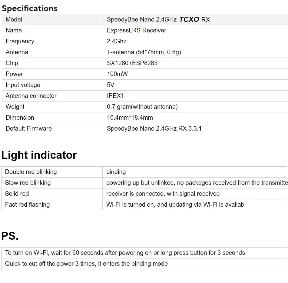Click the ExpressLRS Receiver name cell

point(137,30)
